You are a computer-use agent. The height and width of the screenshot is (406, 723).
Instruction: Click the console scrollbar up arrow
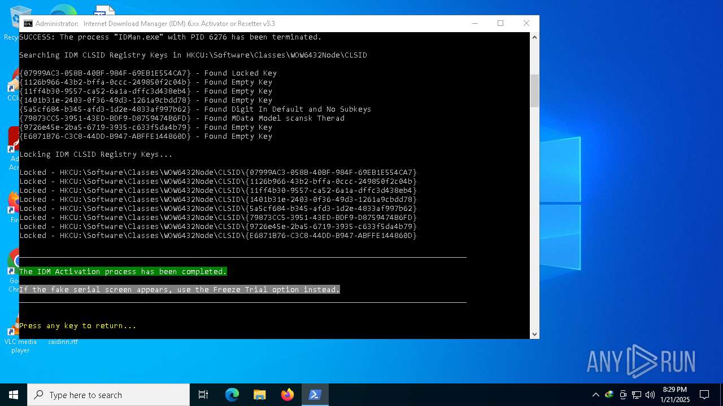pyautogui.click(x=534, y=37)
